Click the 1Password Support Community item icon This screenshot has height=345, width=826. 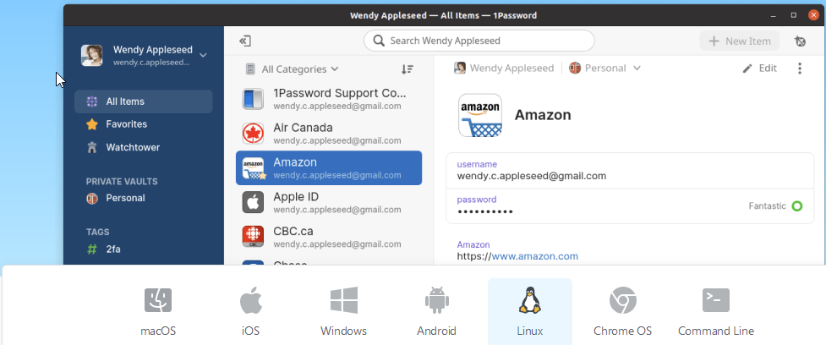click(x=253, y=99)
